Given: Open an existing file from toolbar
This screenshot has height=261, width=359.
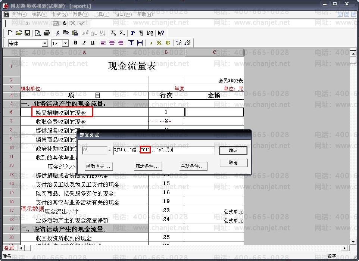Looking at the screenshot, I should click(x=19, y=33).
